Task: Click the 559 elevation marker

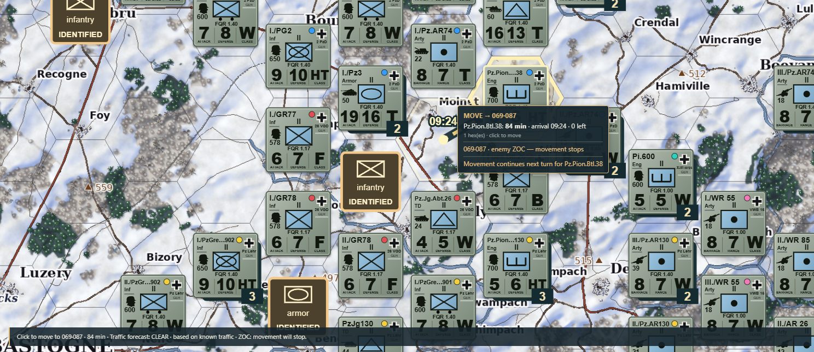Action: coord(98,187)
